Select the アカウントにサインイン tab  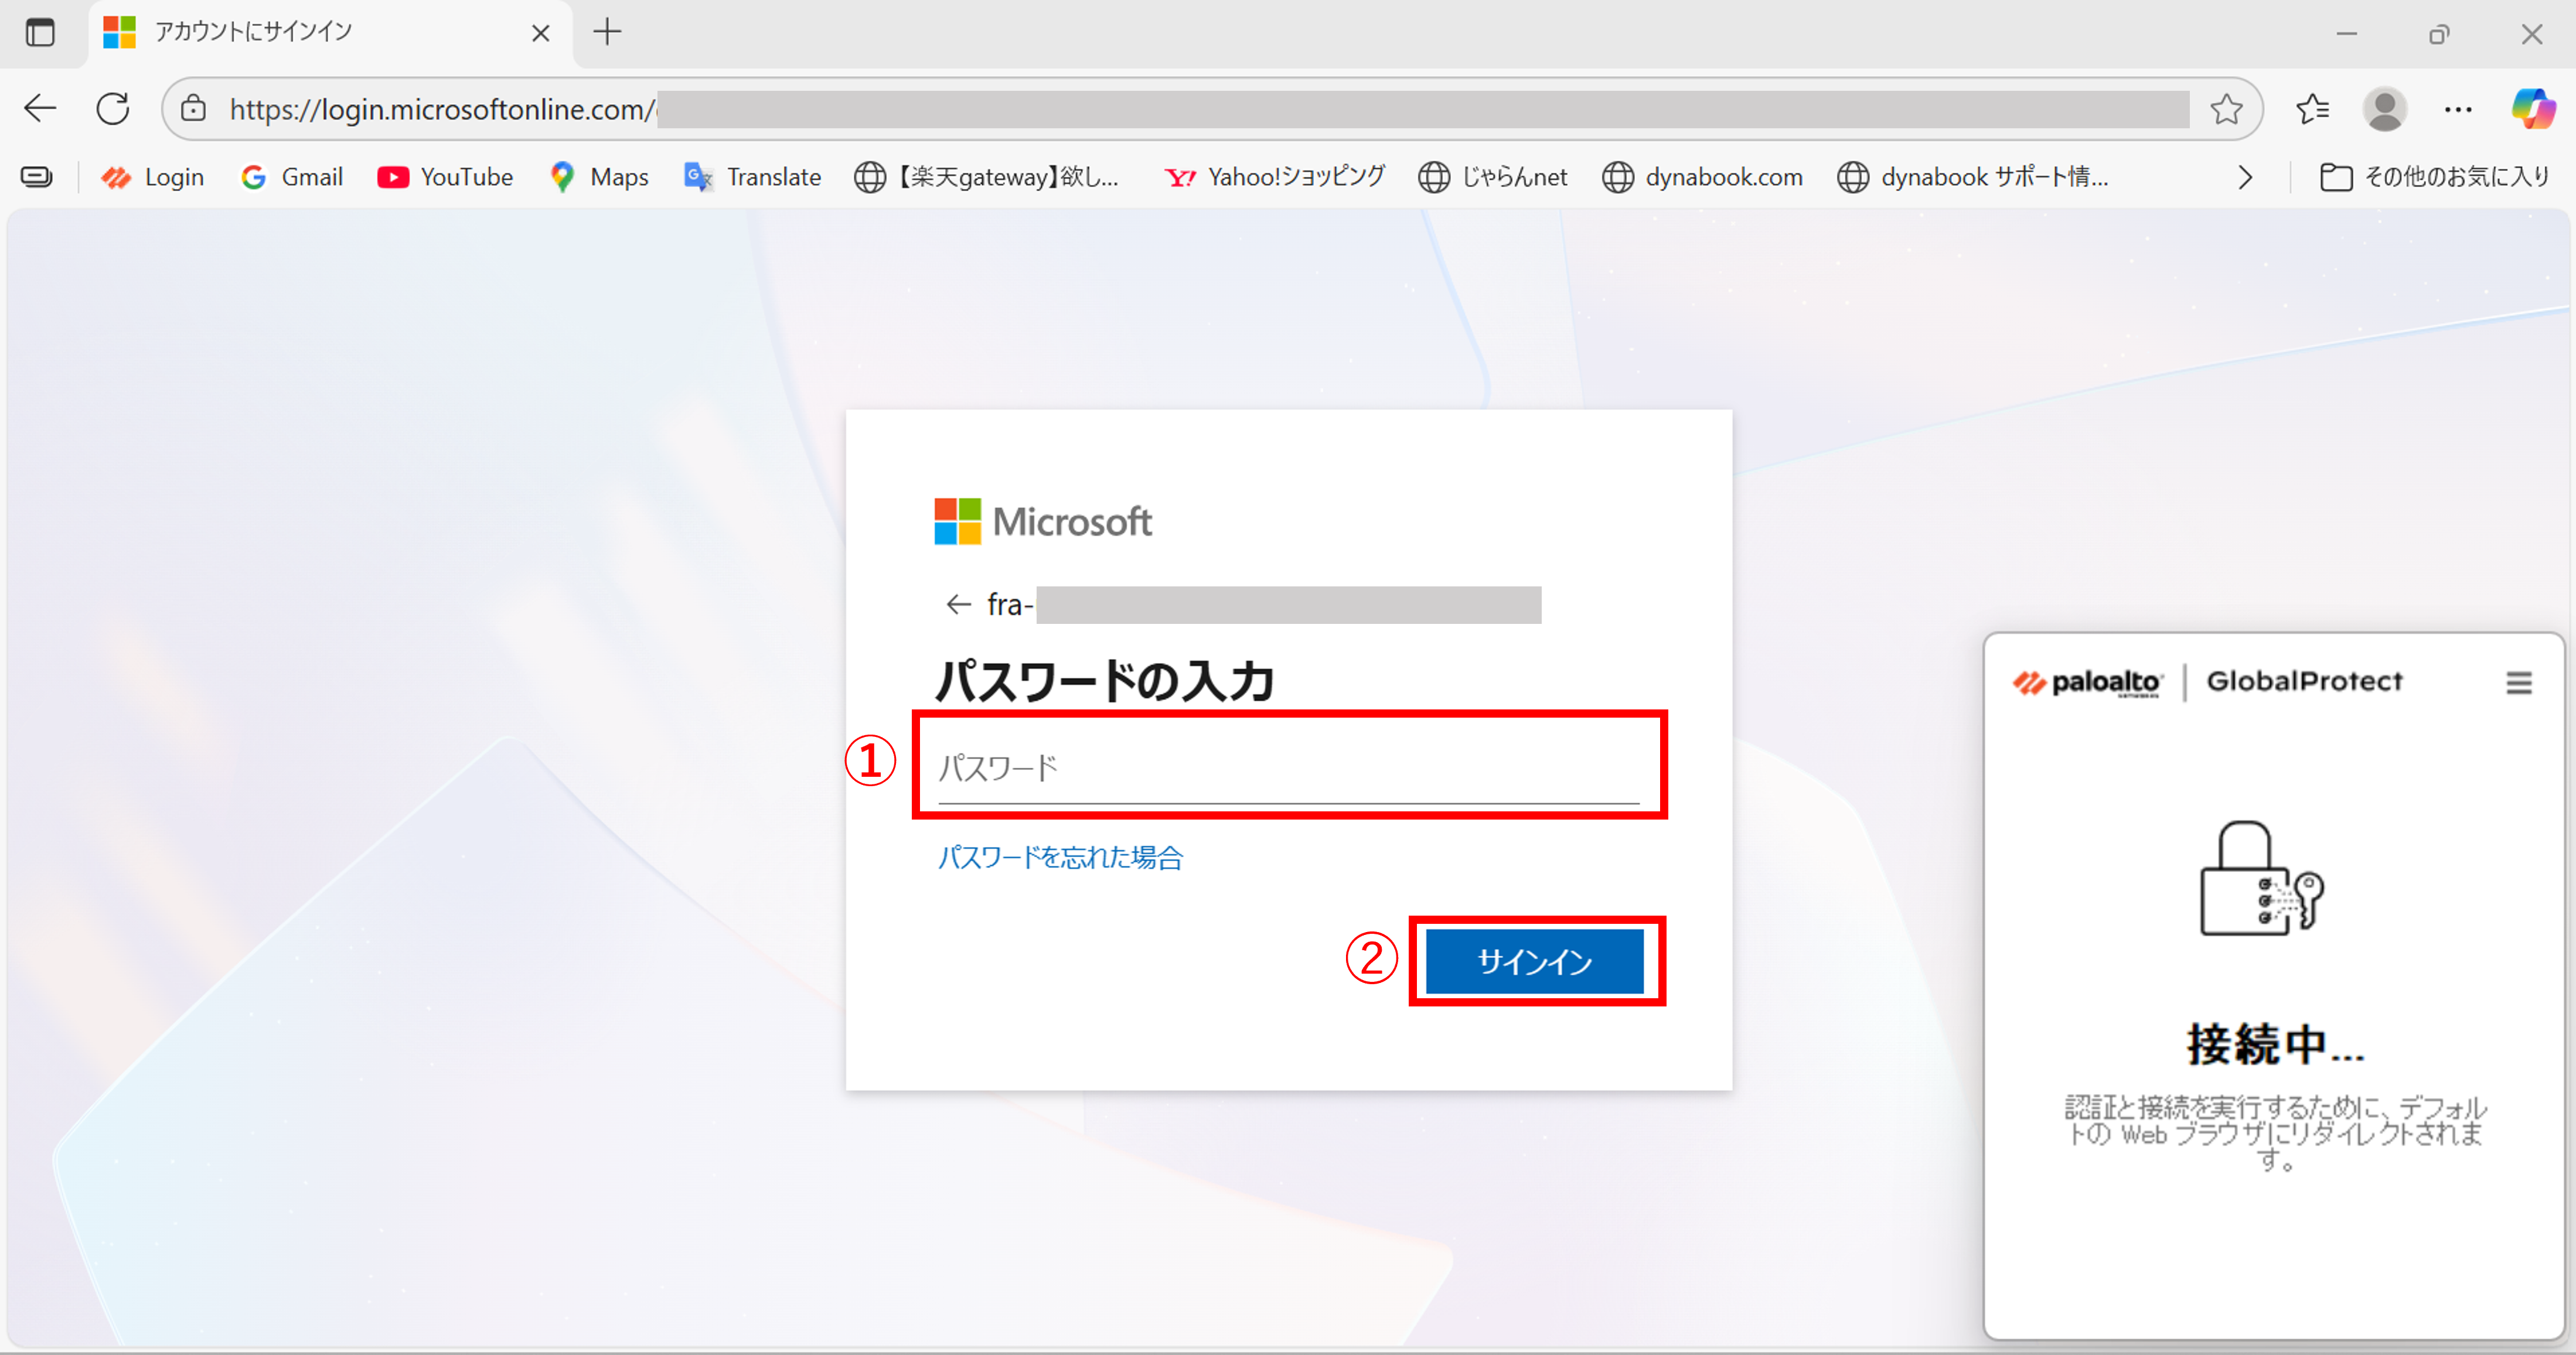tap(300, 33)
